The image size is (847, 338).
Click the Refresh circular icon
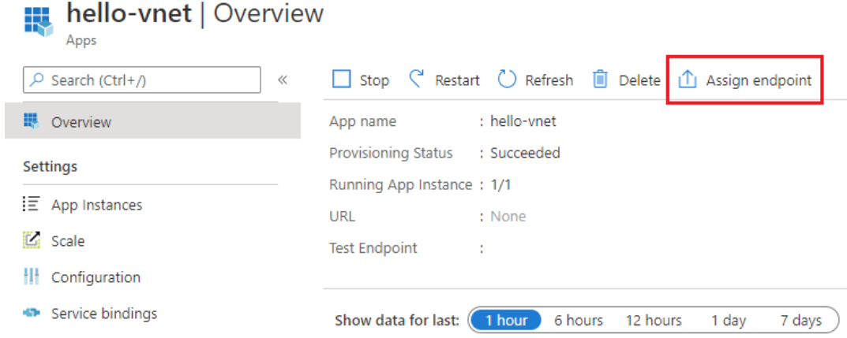click(x=507, y=80)
